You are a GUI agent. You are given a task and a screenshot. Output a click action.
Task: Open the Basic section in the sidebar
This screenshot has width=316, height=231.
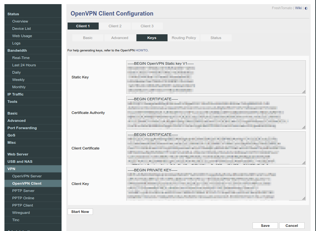[33, 113]
